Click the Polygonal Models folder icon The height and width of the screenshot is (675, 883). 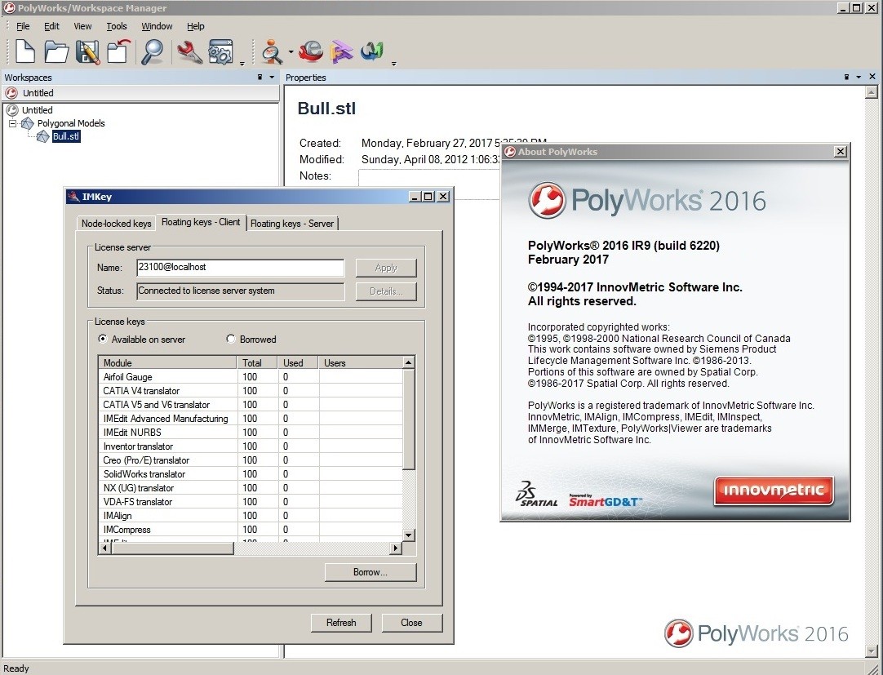[x=28, y=123]
